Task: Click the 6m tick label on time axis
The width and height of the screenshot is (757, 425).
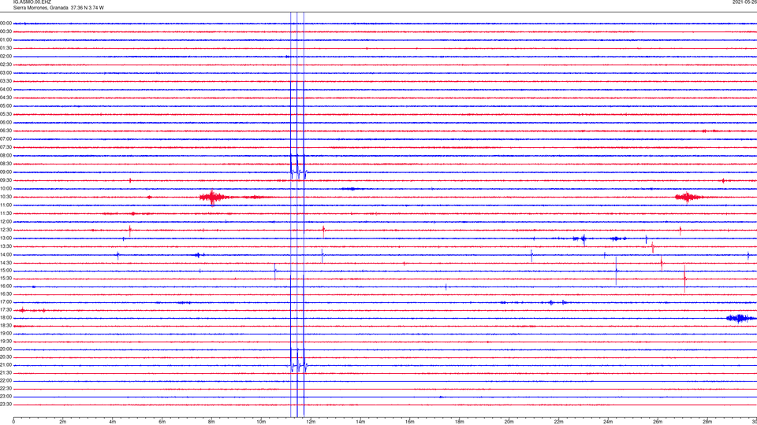Action: (x=162, y=422)
